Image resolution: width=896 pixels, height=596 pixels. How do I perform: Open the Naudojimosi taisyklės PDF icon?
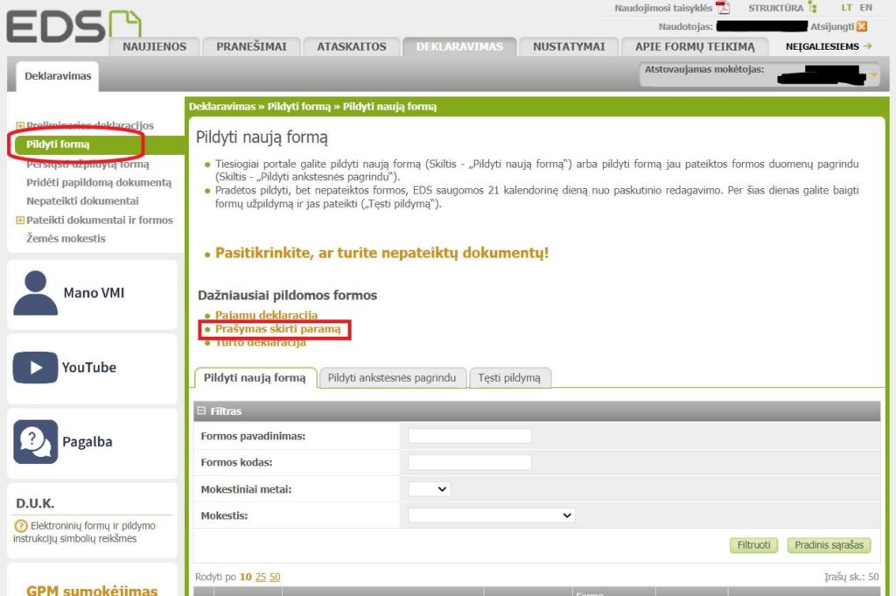723,8
